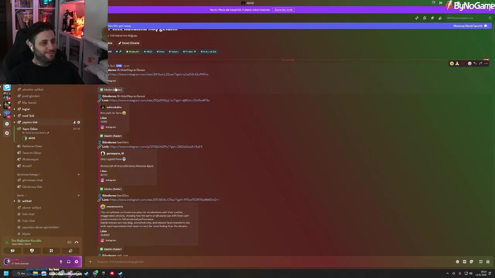Screen dimensions: 495x278
Task: Toggle İzledim (Kaldır) above the meowment.tv post
Action: coord(111,189)
